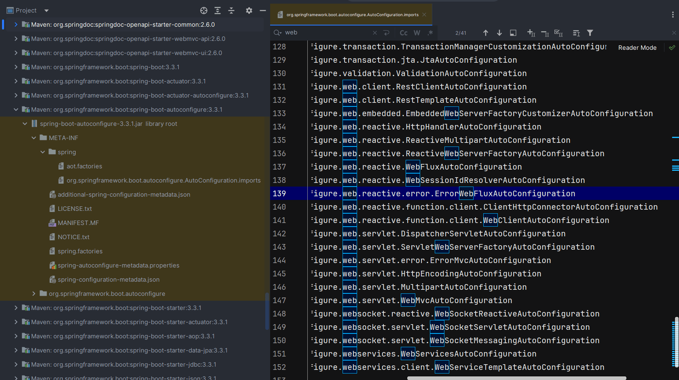This screenshot has width=679, height=380.
Task: Go to next occurrence arrow
Action: [x=499, y=33]
